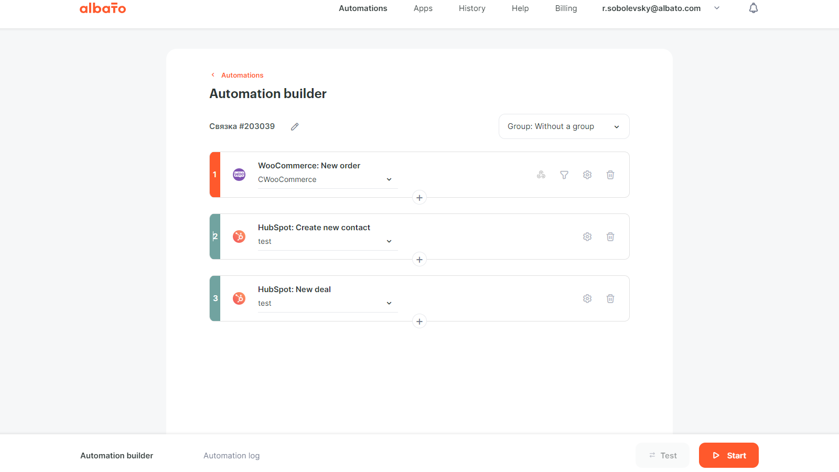The width and height of the screenshot is (839, 472).
Task: Expand the account menu next to the email
Action: click(717, 8)
